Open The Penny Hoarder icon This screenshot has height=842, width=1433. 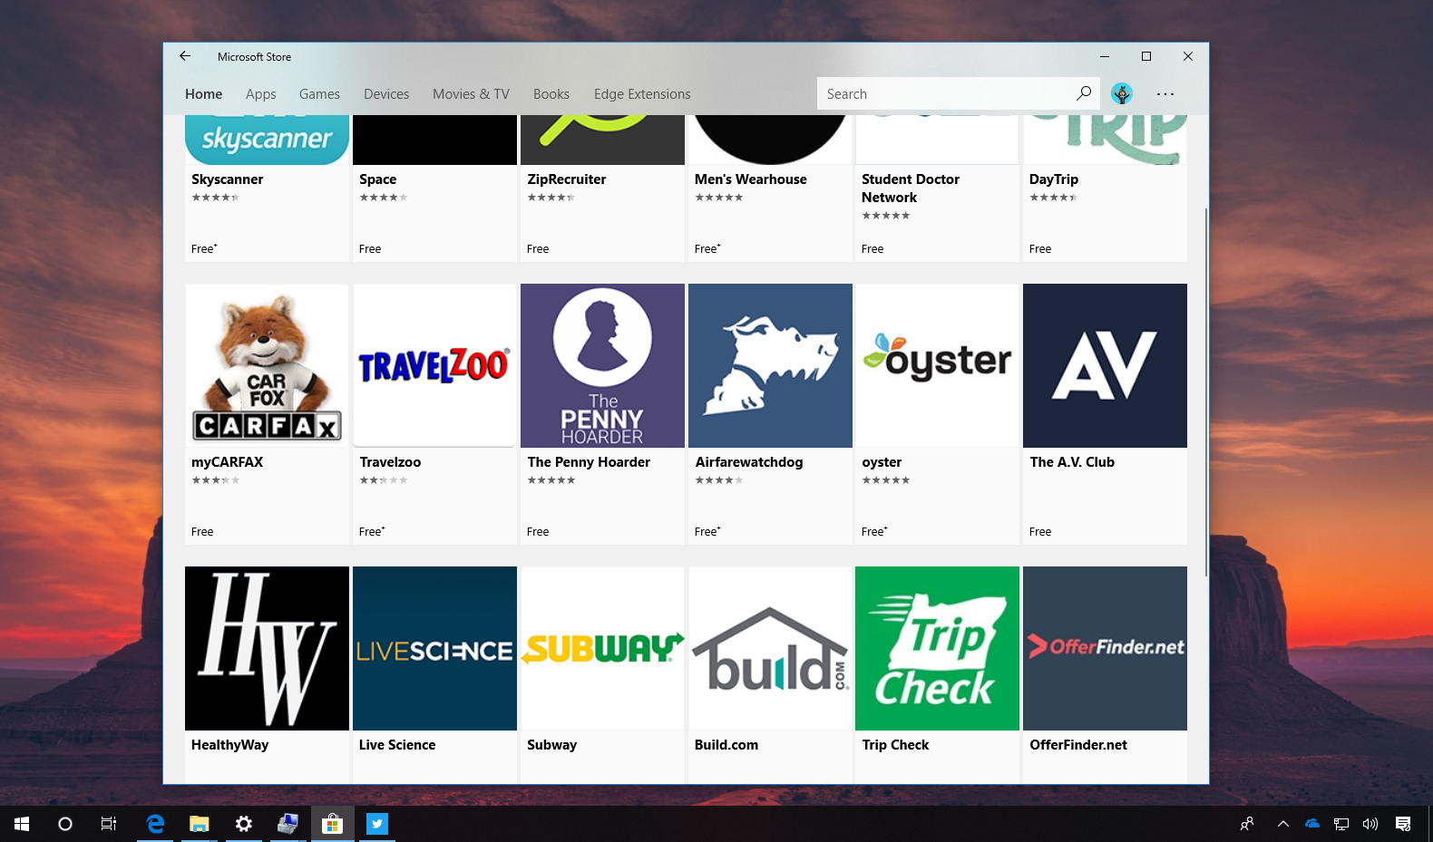pos(602,365)
